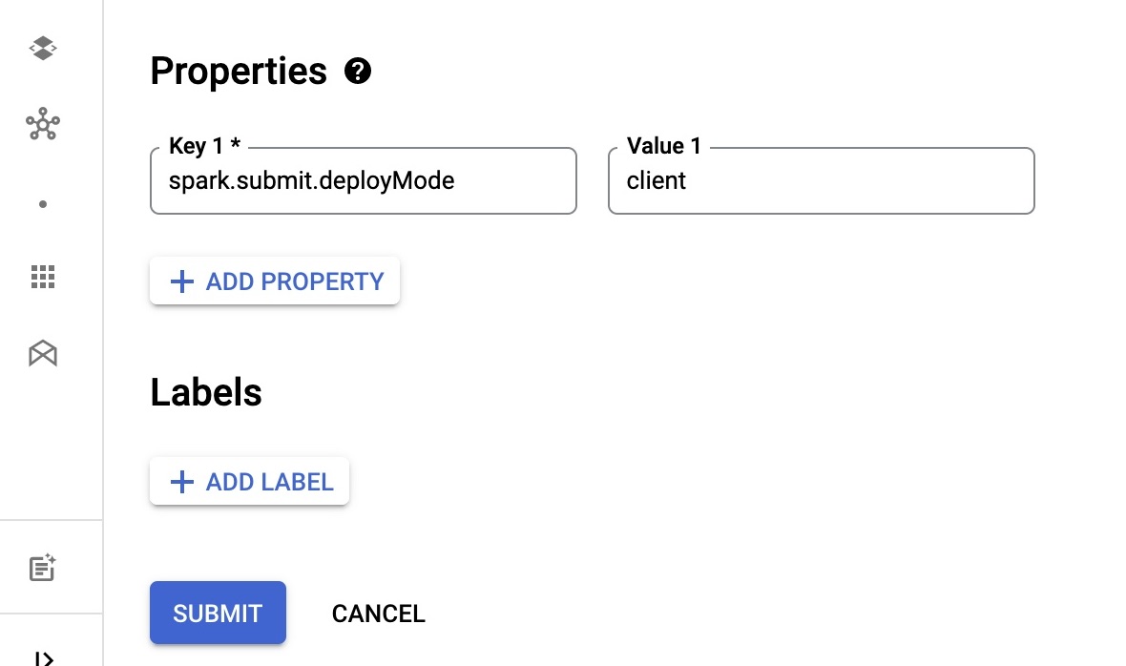Expand the left navigation sidebar
Image resolution: width=1126 pixels, height=666 pixels.
(43, 657)
